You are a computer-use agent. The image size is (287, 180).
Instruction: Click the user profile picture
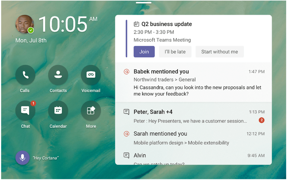click(24, 24)
